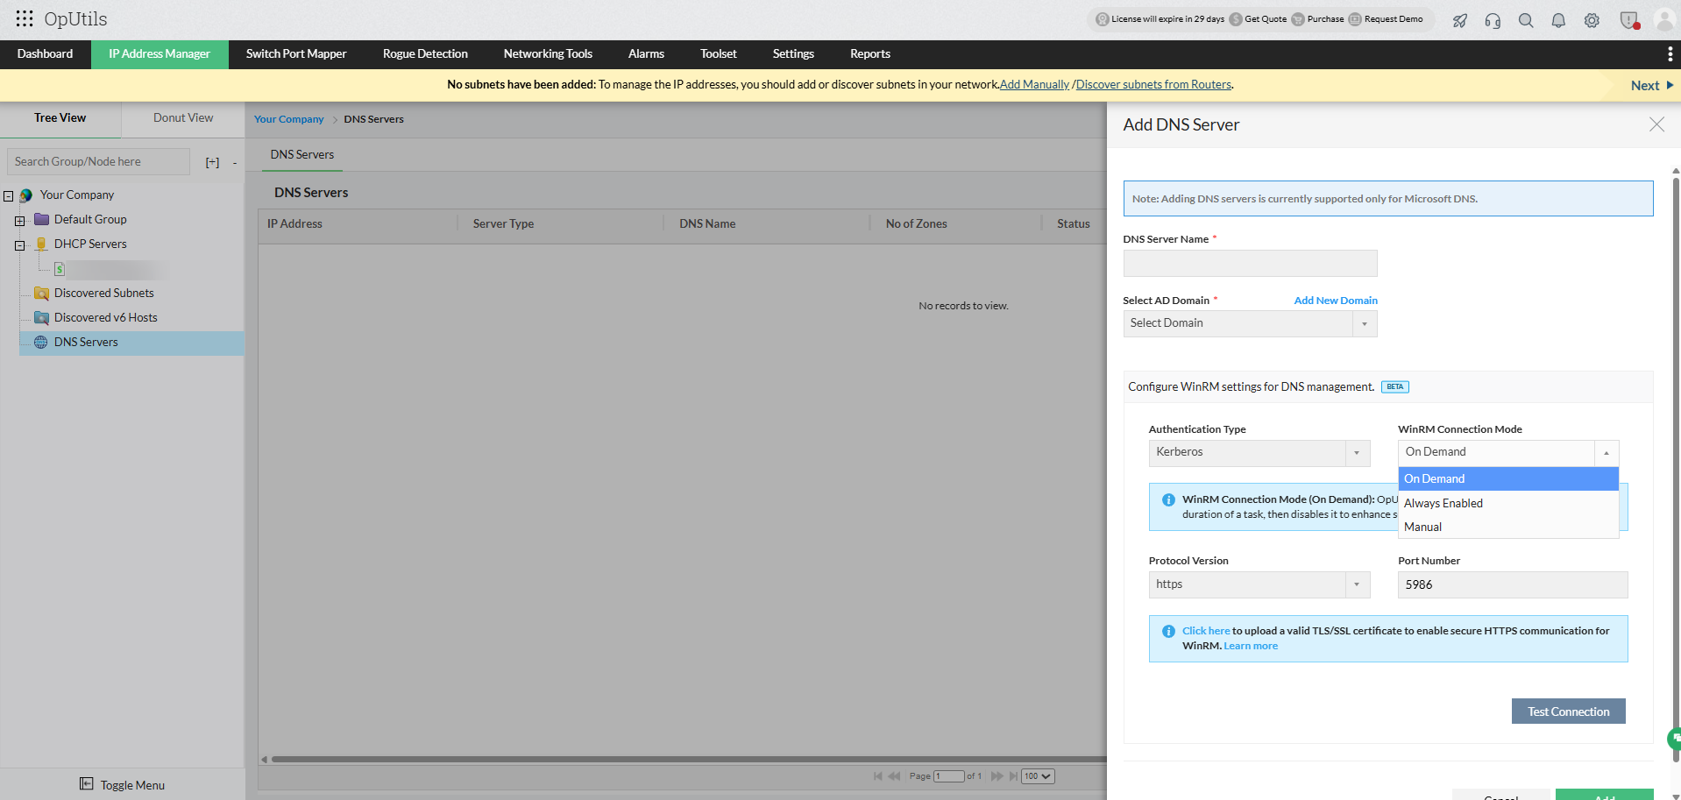Click the info icon in the TLS/SSL certificate note
1681x800 pixels.
(1168, 632)
